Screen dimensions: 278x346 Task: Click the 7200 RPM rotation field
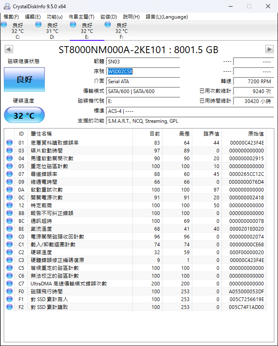point(254,82)
